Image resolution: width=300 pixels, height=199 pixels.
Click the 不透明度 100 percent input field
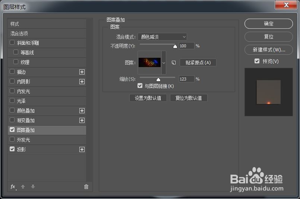coord(187,46)
